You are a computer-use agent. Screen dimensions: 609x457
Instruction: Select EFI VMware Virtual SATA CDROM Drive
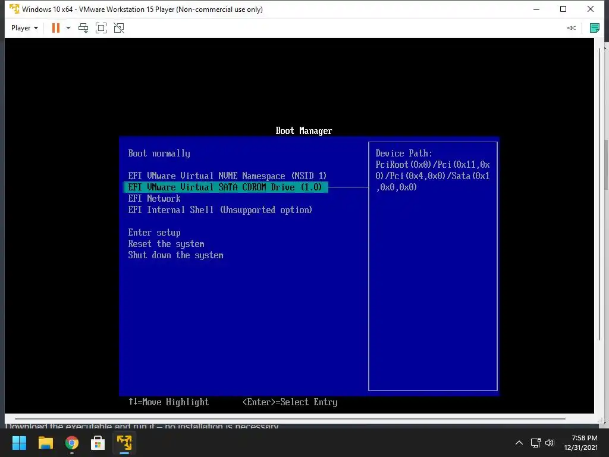[225, 187]
